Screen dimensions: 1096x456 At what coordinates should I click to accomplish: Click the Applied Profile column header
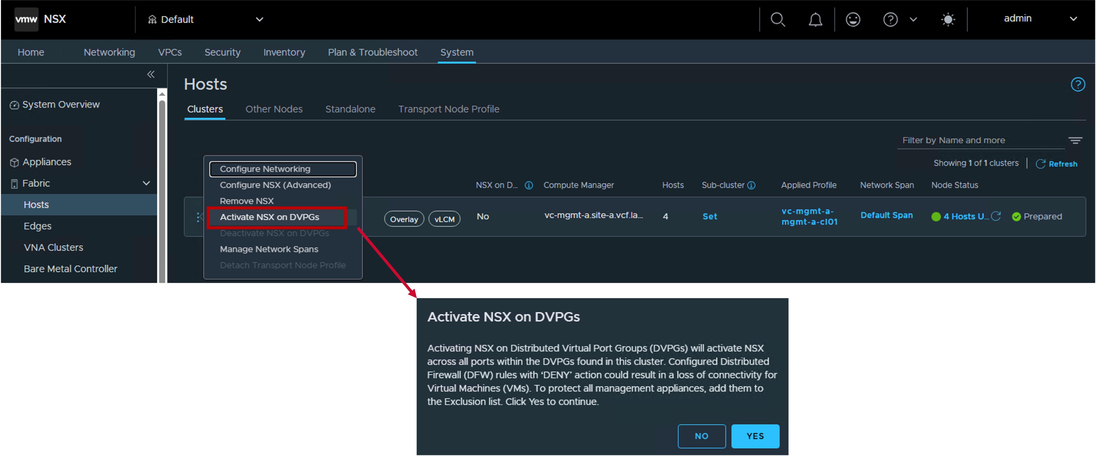(808, 185)
